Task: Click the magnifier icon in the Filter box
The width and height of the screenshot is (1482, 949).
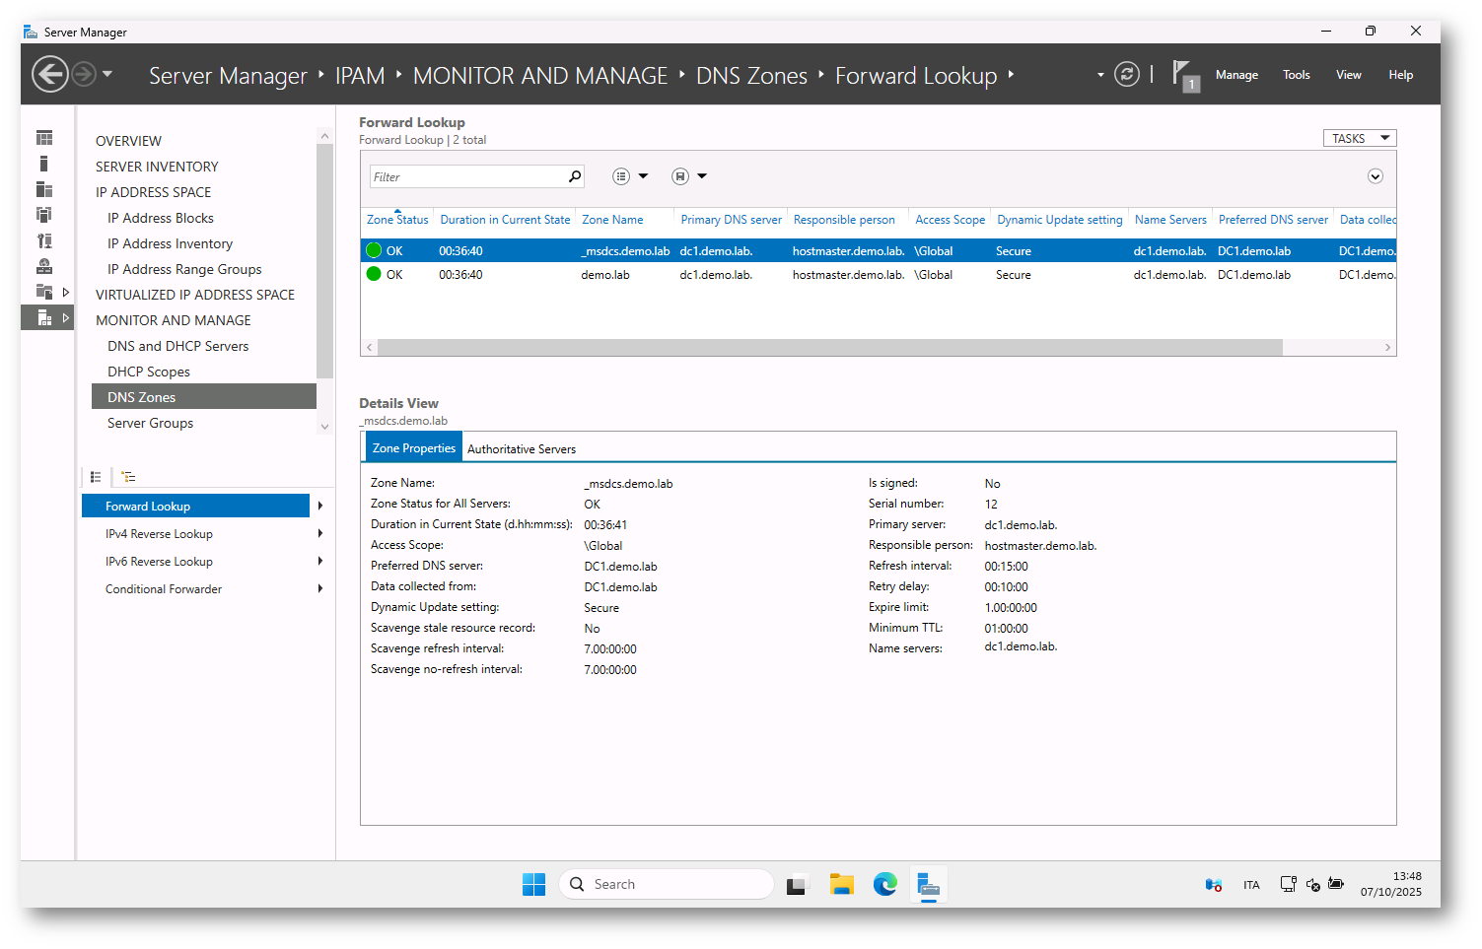Action: pyautogui.click(x=575, y=176)
